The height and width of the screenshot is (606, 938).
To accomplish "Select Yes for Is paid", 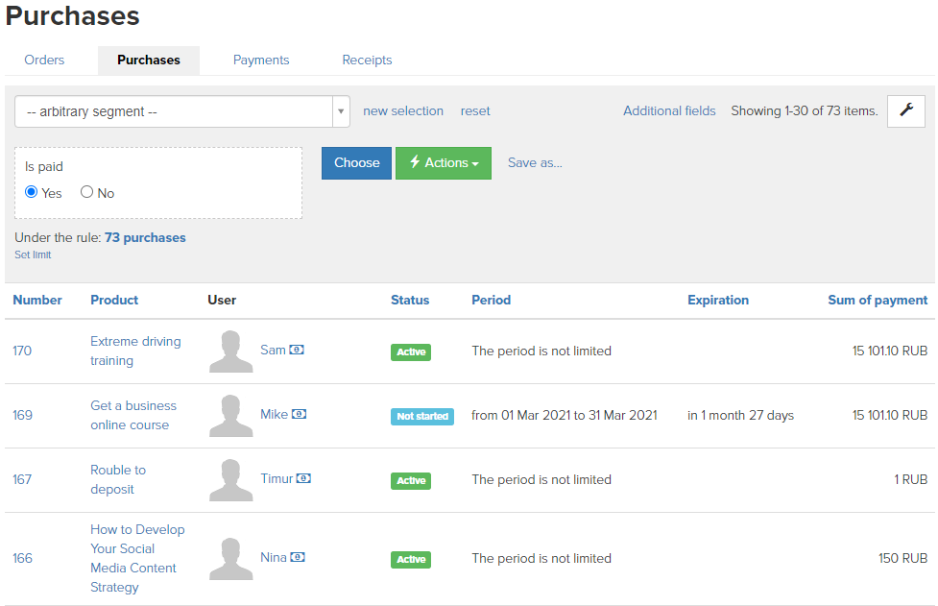I will tap(31, 192).
